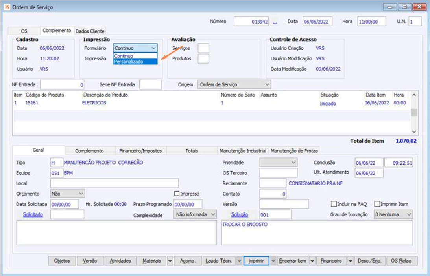Click the Prazo Programado date field
Image resolution: width=430 pixels, height=276 pixels.
(x=188, y=204)
